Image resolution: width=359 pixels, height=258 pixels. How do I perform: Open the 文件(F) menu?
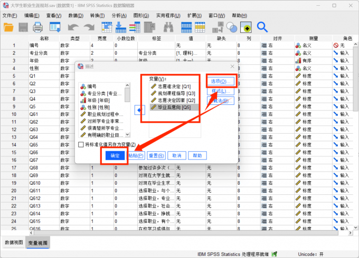pos(10,15)
